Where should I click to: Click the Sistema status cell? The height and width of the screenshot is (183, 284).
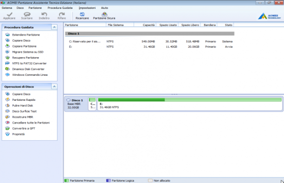pos(227,41)
